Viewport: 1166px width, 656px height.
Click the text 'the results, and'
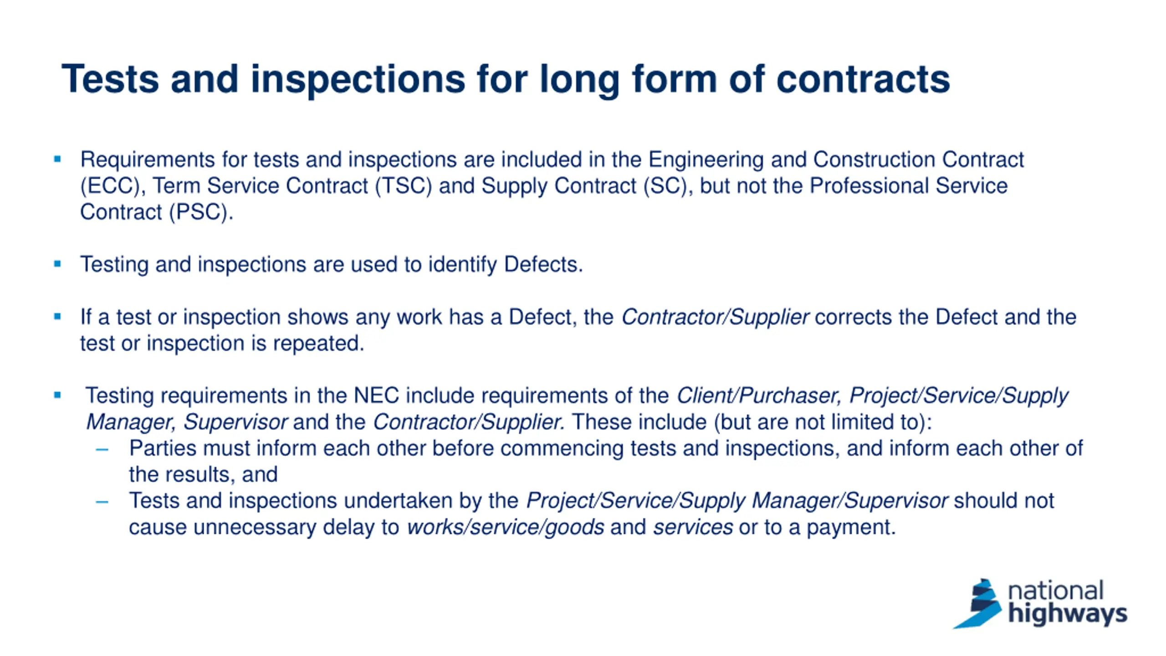coord(203,475)
